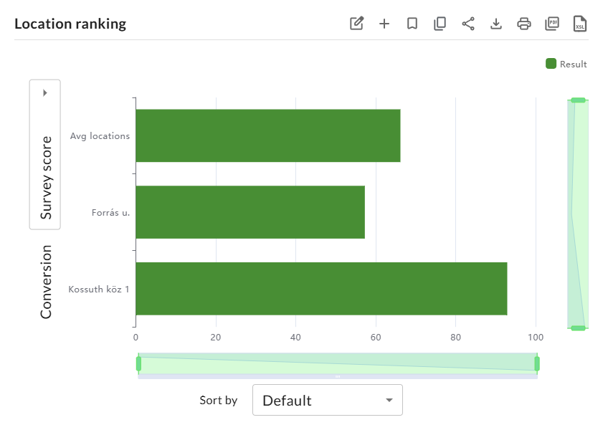The height and width of the screenshot is (430, 603).
Task: Click the edit chart pencil icon
Action: coord(356,24)
